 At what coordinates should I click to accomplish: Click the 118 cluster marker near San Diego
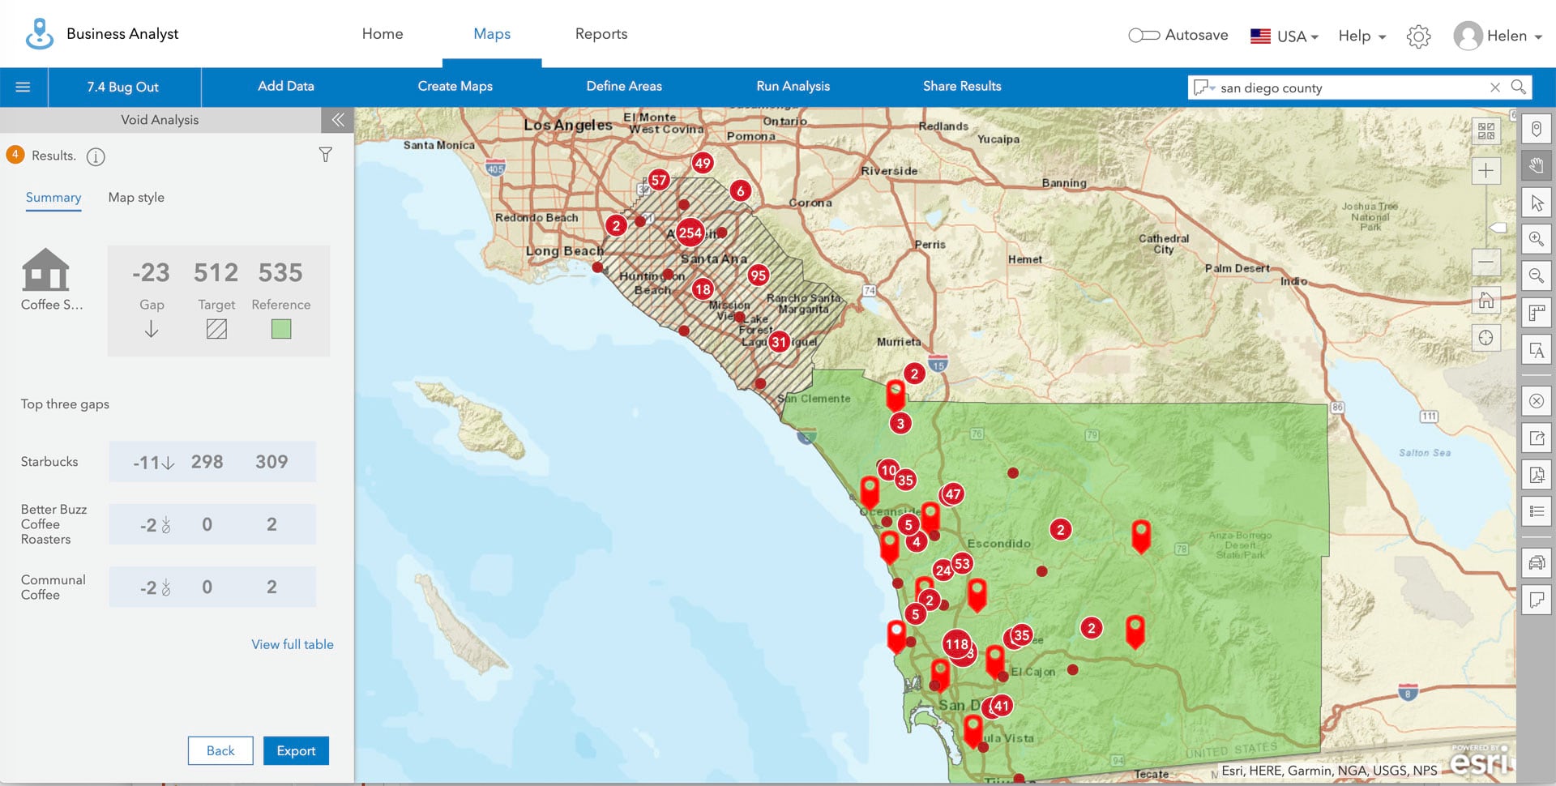coord(957,645)
